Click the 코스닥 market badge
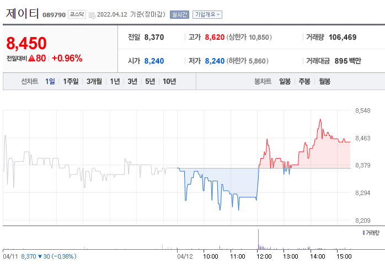This screenshot has width=385, height=268. point(77,14)
